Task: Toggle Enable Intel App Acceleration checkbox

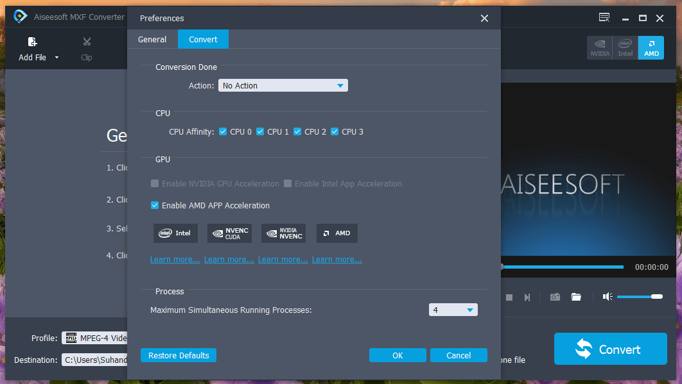Action: click(x=288, y=183)
